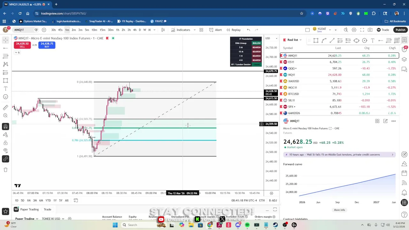The image size is (409, 230).
Task: Click the blue BUY 24,628.75 button
Action: [x=47, y=45]
